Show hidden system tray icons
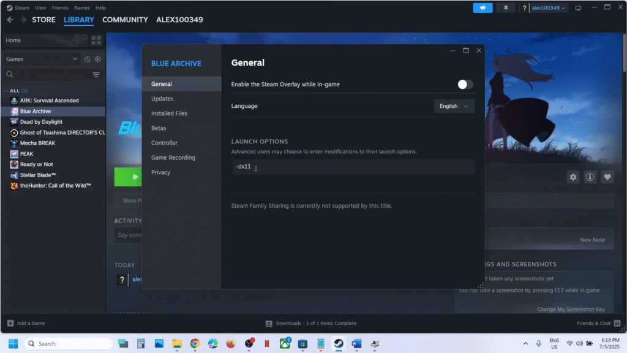The image size is (627, 353). point(525,343)
